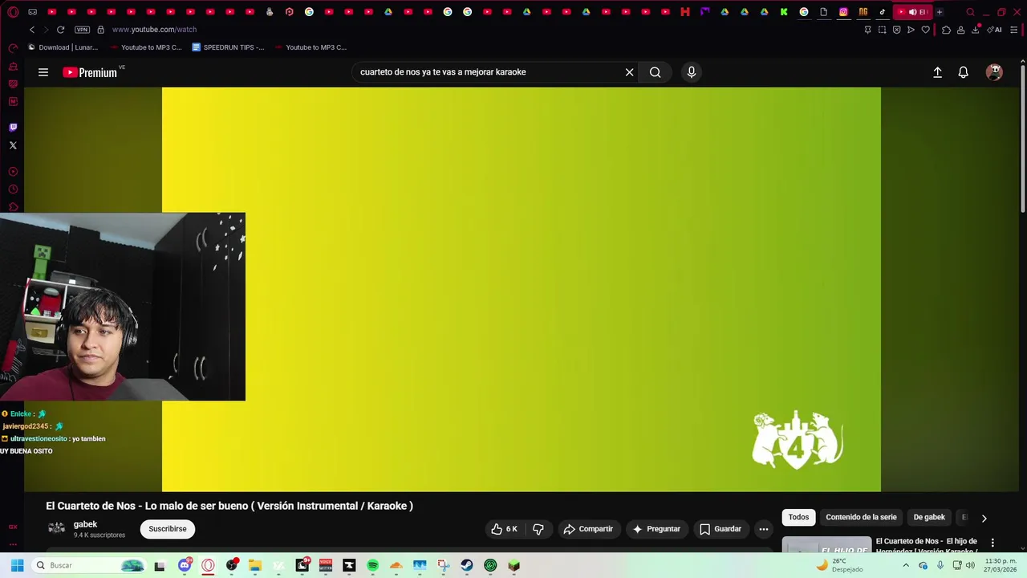Screen dimensions: 1027x578
Task: Show more filter chips with right arrow
Action: 984,518
